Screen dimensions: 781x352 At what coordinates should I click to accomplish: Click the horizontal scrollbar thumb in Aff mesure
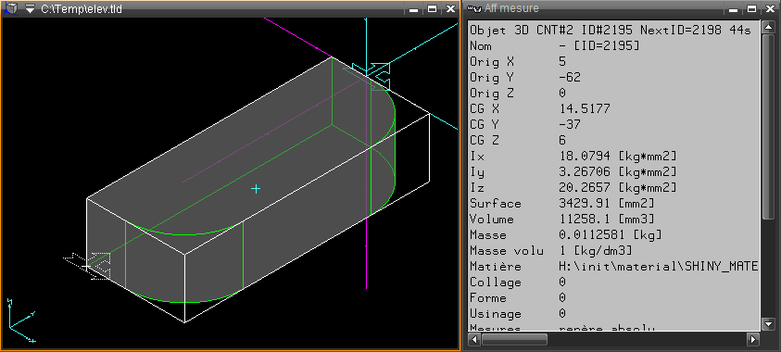[x=514, y=340]
